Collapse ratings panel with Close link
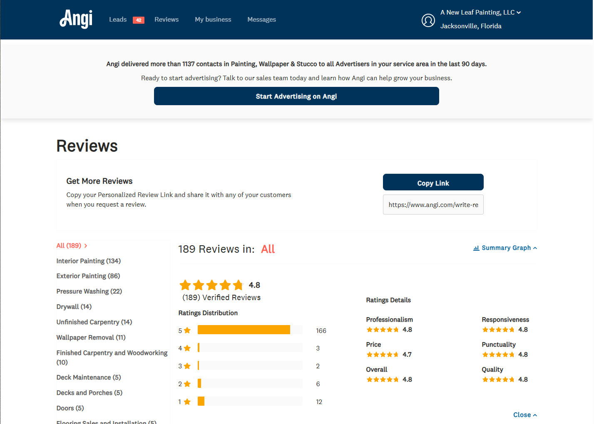This screenshot has width=594, height=424. tap(524, 415)
